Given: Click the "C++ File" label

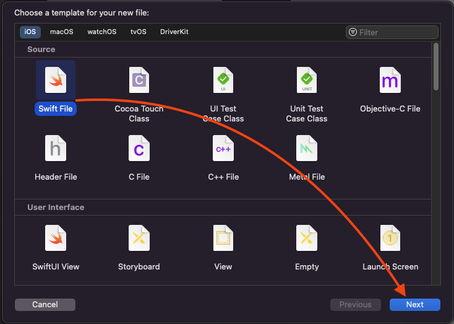Looking at the screenshot, I should coord(223,177).
